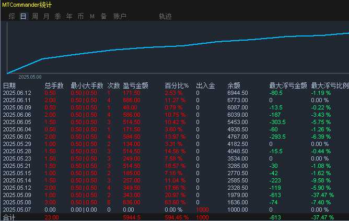Viewport: 349px width, 221px height.
Task: Click the balance value 6039.00
Action: coord(238,115)
